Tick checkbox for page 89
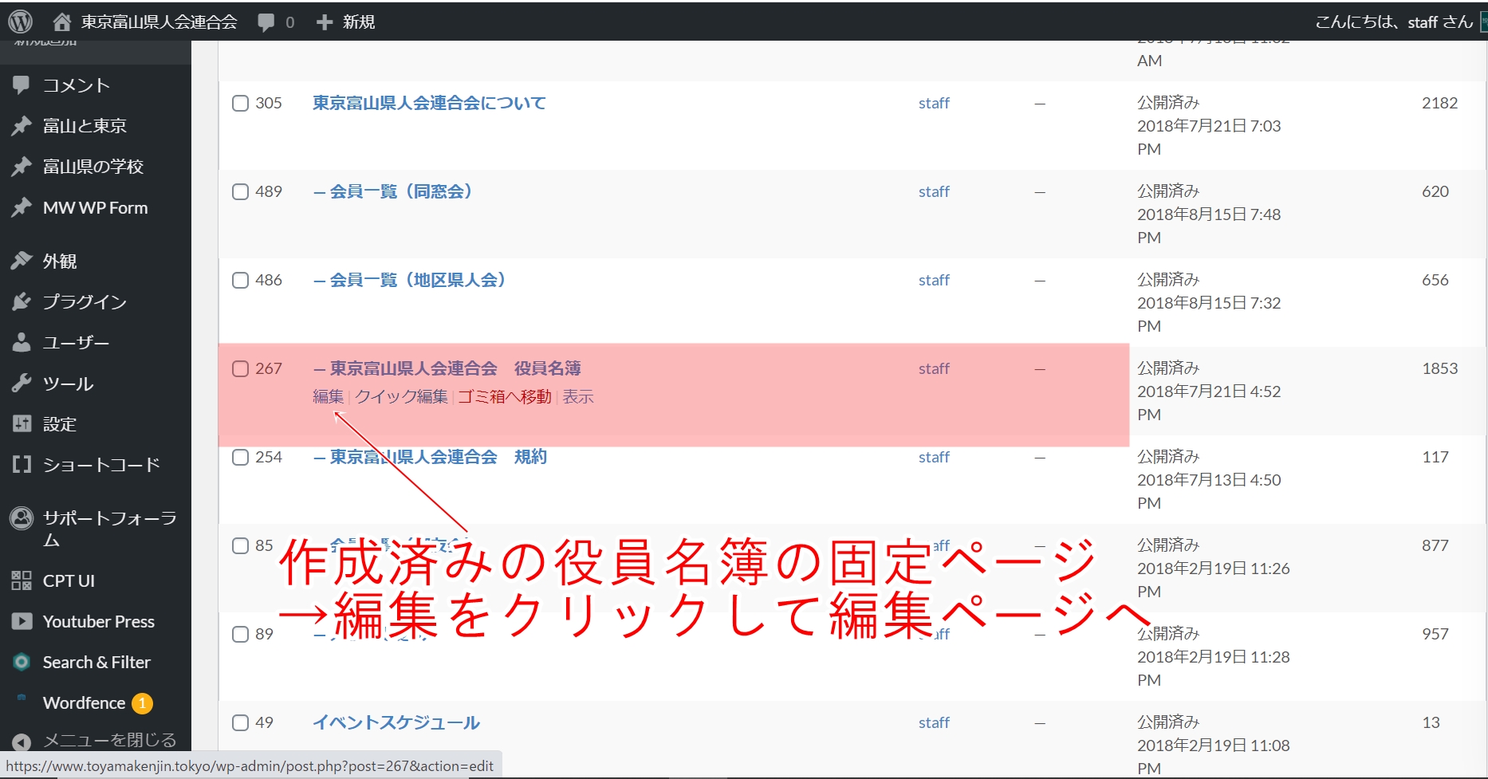 (x=240, y=634)
